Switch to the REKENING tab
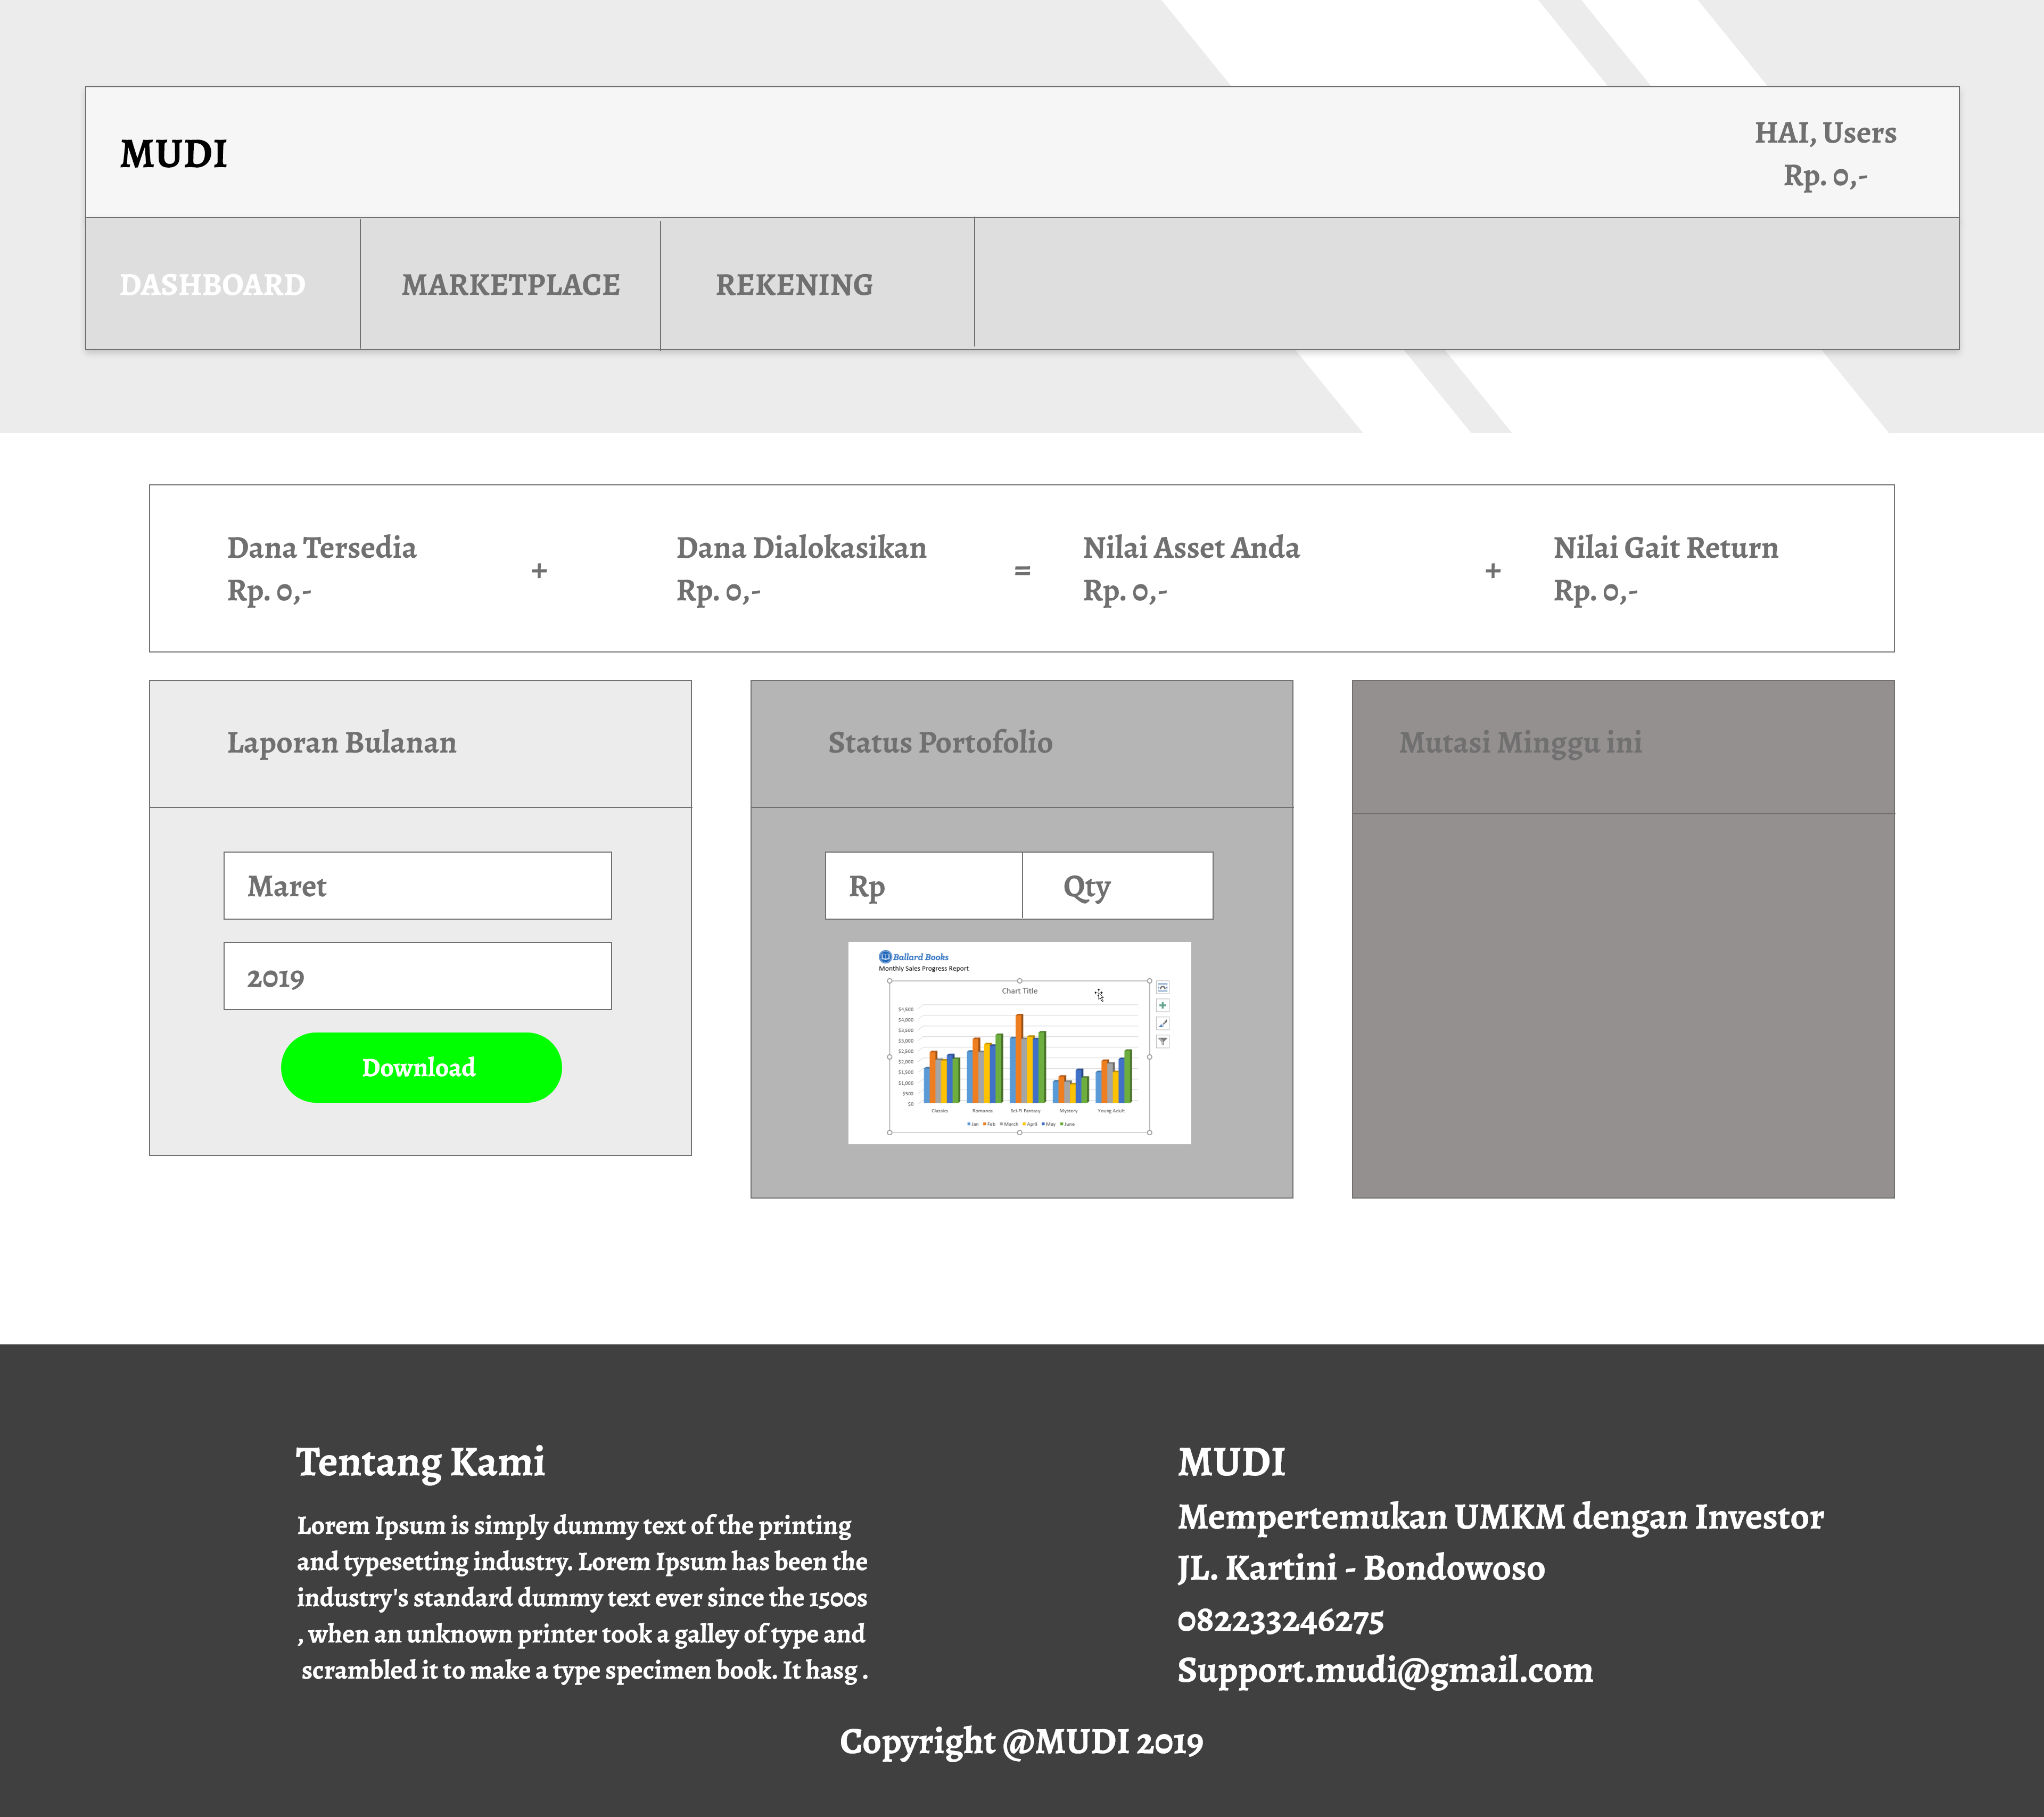This screenshot has width=2044, height=1817. (x=794, y=285)
